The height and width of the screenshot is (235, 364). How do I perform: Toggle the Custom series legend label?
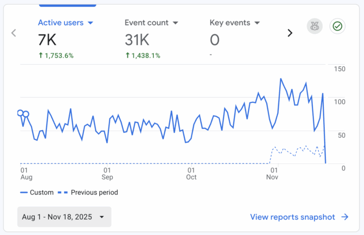click(42, 192)
